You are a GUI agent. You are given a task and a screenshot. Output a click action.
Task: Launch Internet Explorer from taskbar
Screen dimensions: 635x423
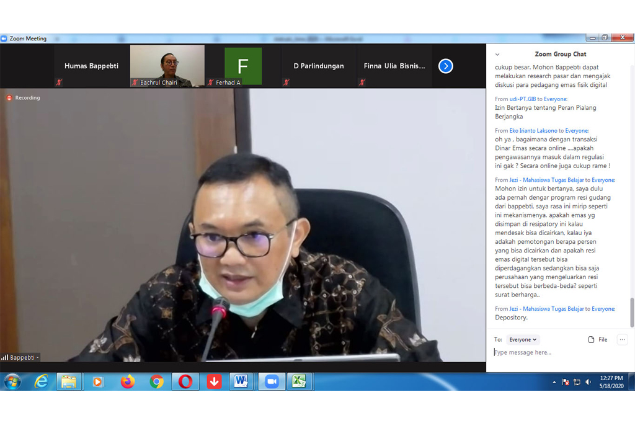click(x=42, y=381)
